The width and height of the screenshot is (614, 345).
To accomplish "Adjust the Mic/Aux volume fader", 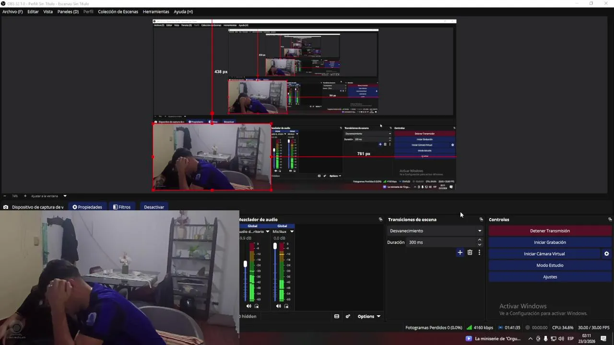I will (x=275, y=246).
